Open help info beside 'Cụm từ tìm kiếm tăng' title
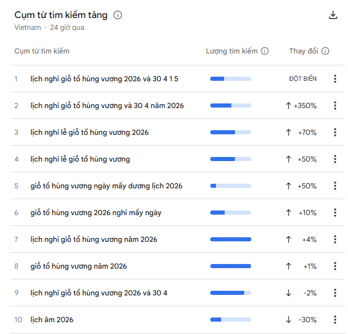Viewport: 348px width, 334px height. click(118, 15)
